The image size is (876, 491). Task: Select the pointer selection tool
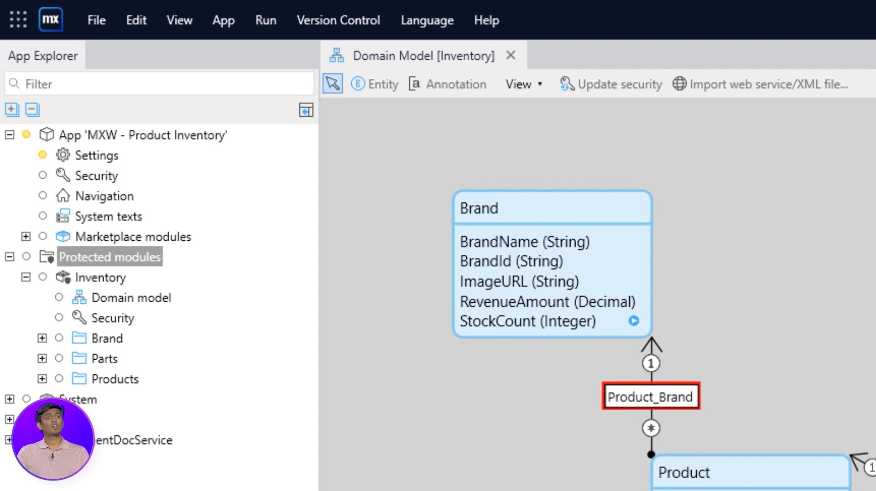(x=333, y=84)
